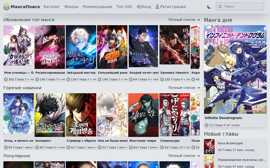The image size is (270, 168).
Task: Open the Злодей хочет жить manga cover
Action: 143,46
